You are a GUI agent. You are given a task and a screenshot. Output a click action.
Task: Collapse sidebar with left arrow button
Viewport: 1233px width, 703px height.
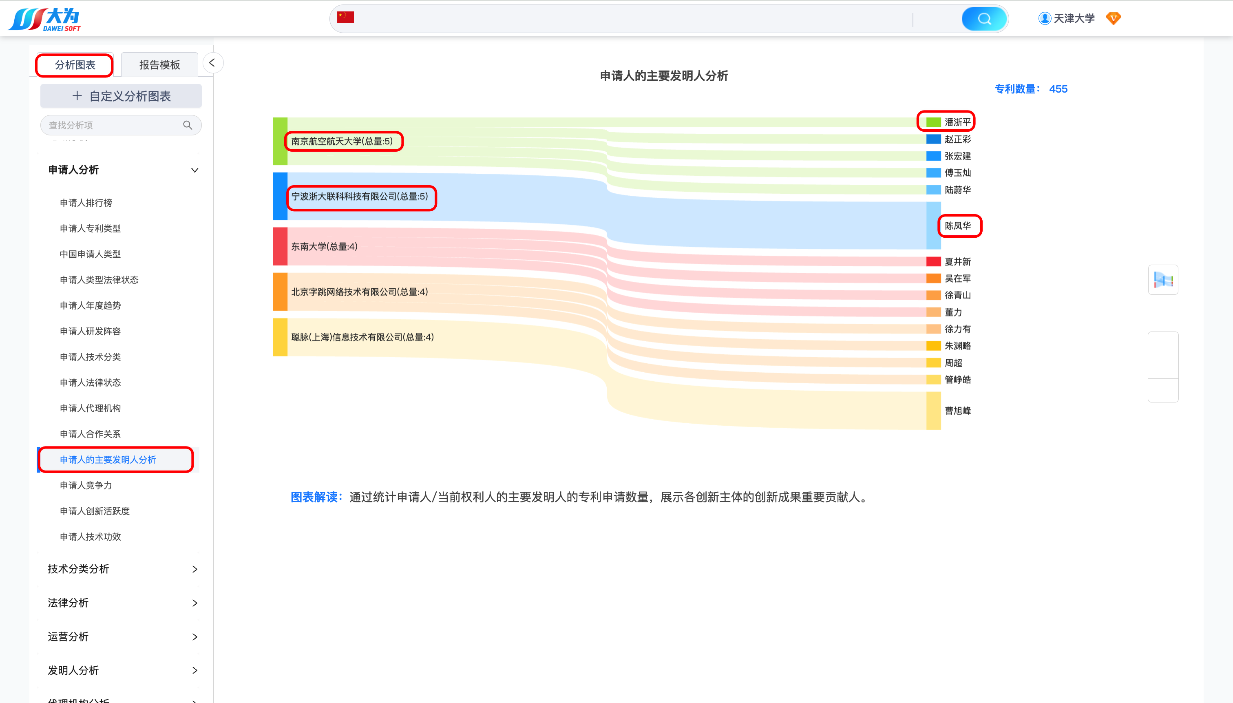(212, 63)
